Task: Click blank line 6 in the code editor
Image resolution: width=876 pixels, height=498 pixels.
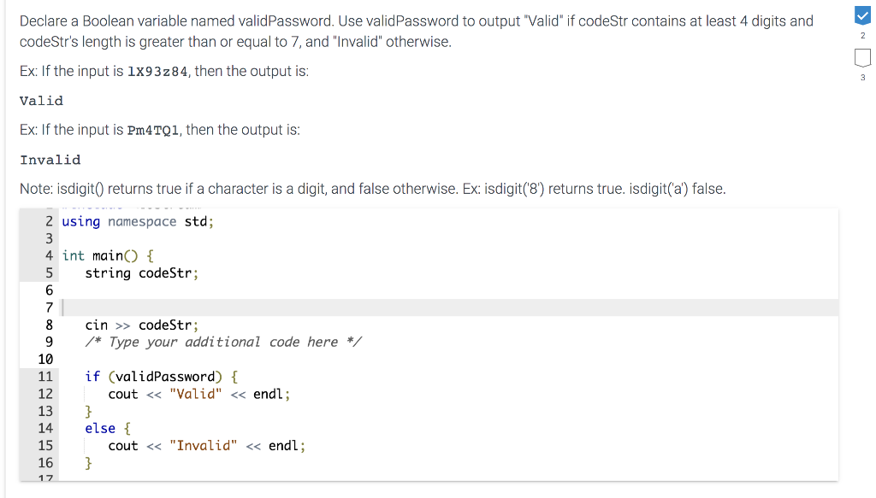Action: click(x=448, y=290)
